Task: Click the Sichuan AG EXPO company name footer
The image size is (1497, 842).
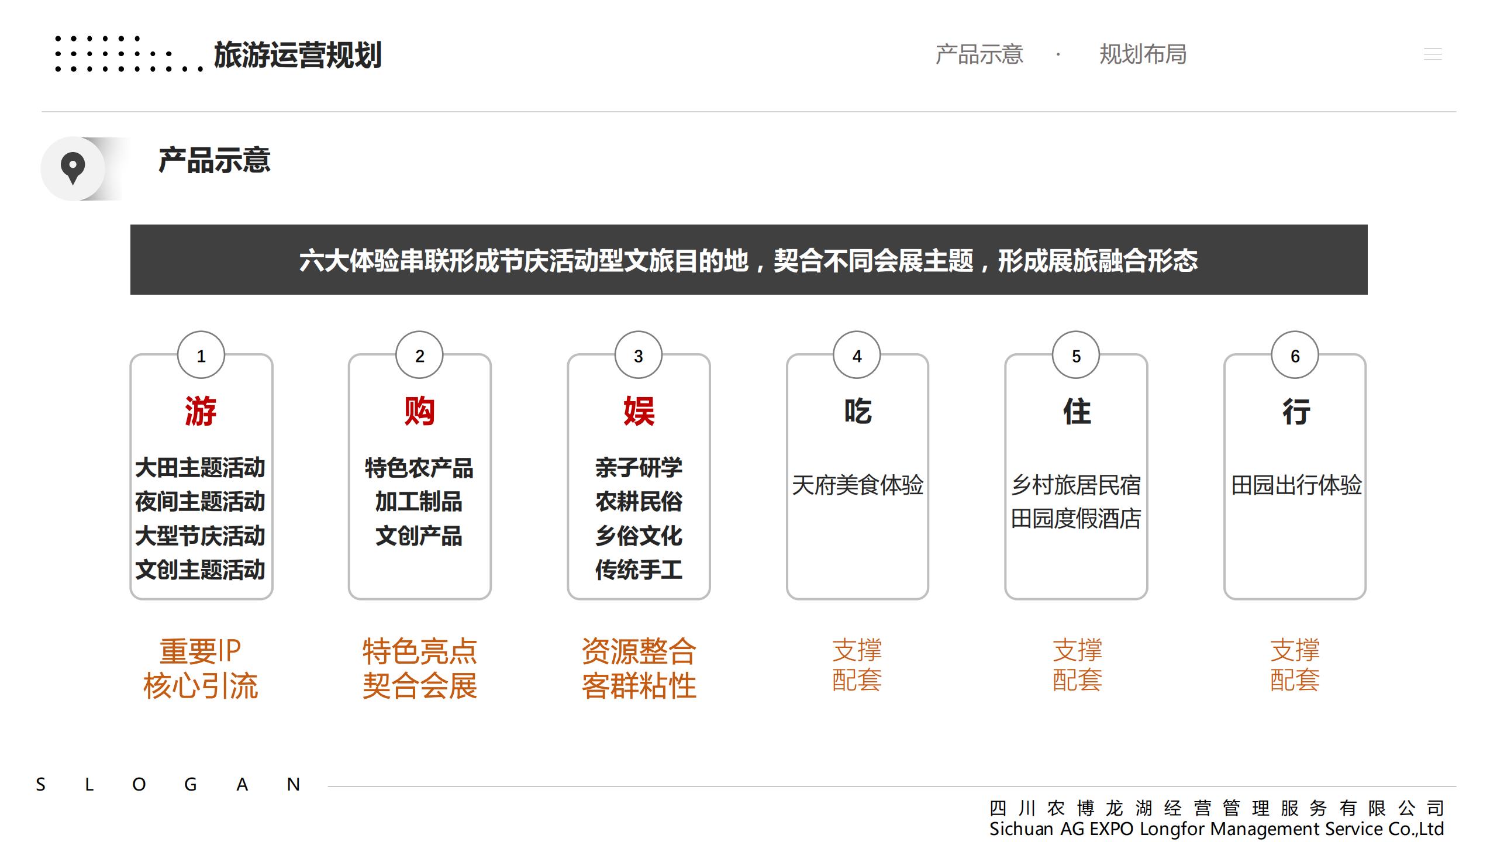Action: (1216, 829)
